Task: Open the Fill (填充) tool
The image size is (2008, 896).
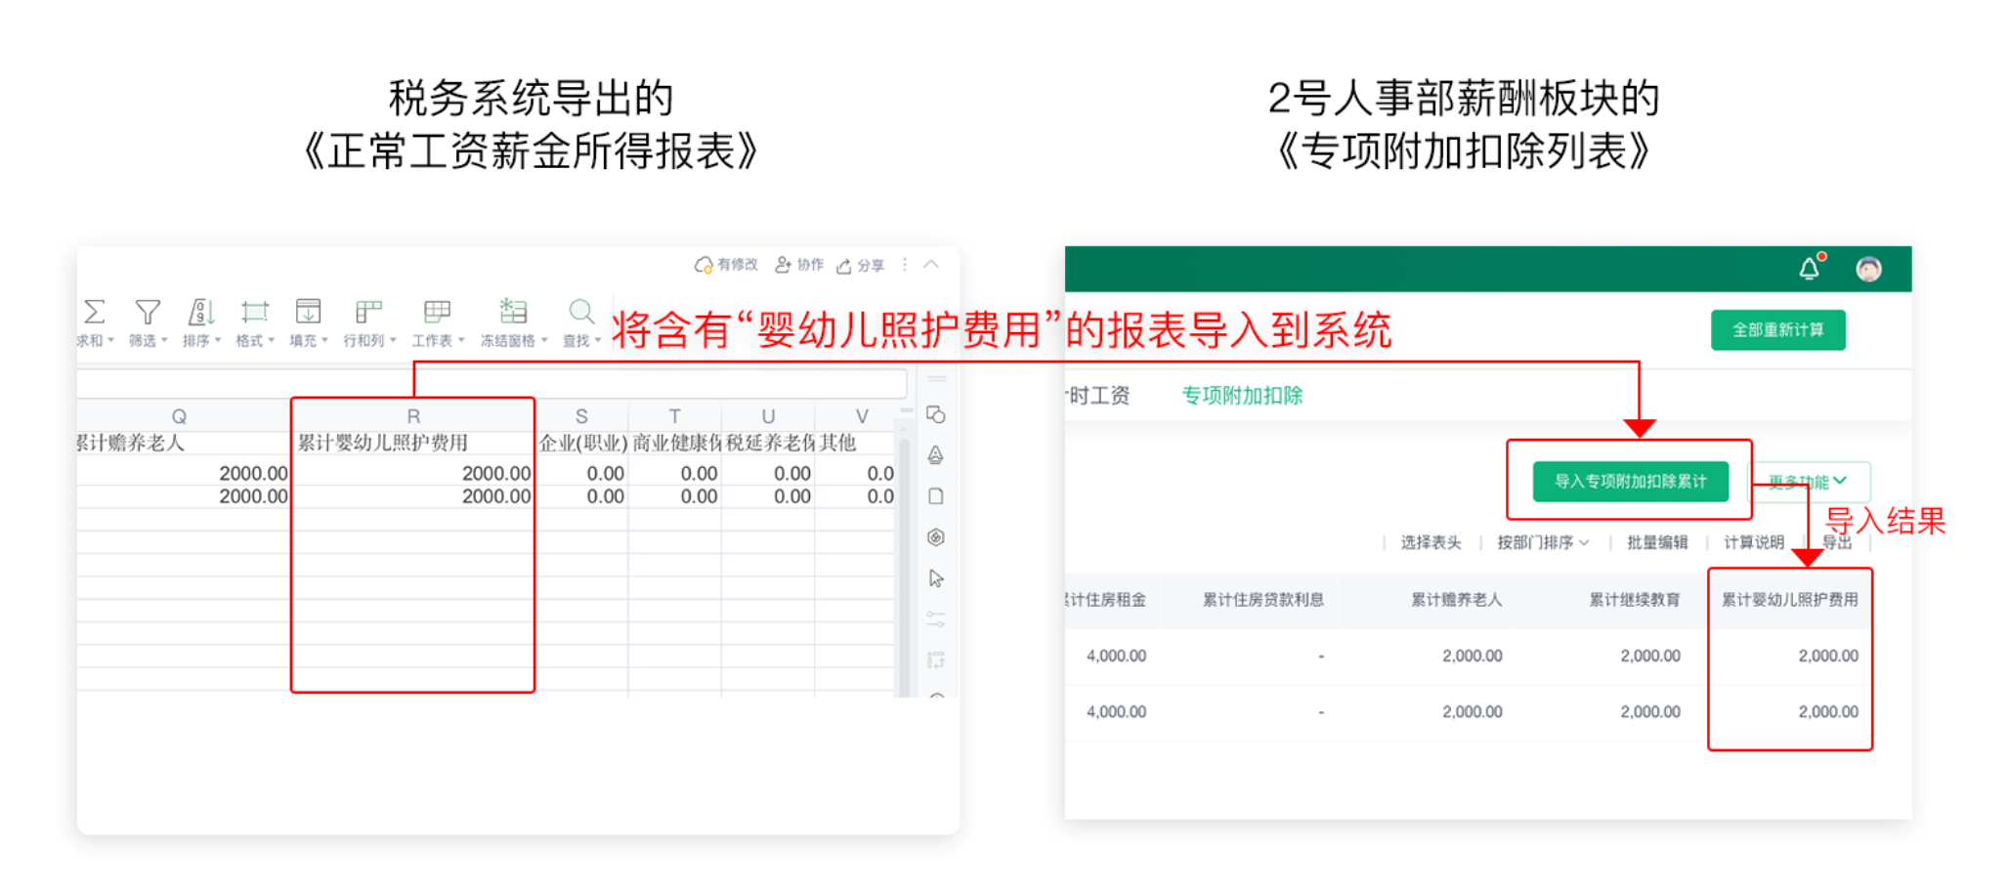Action: (308, 313)
